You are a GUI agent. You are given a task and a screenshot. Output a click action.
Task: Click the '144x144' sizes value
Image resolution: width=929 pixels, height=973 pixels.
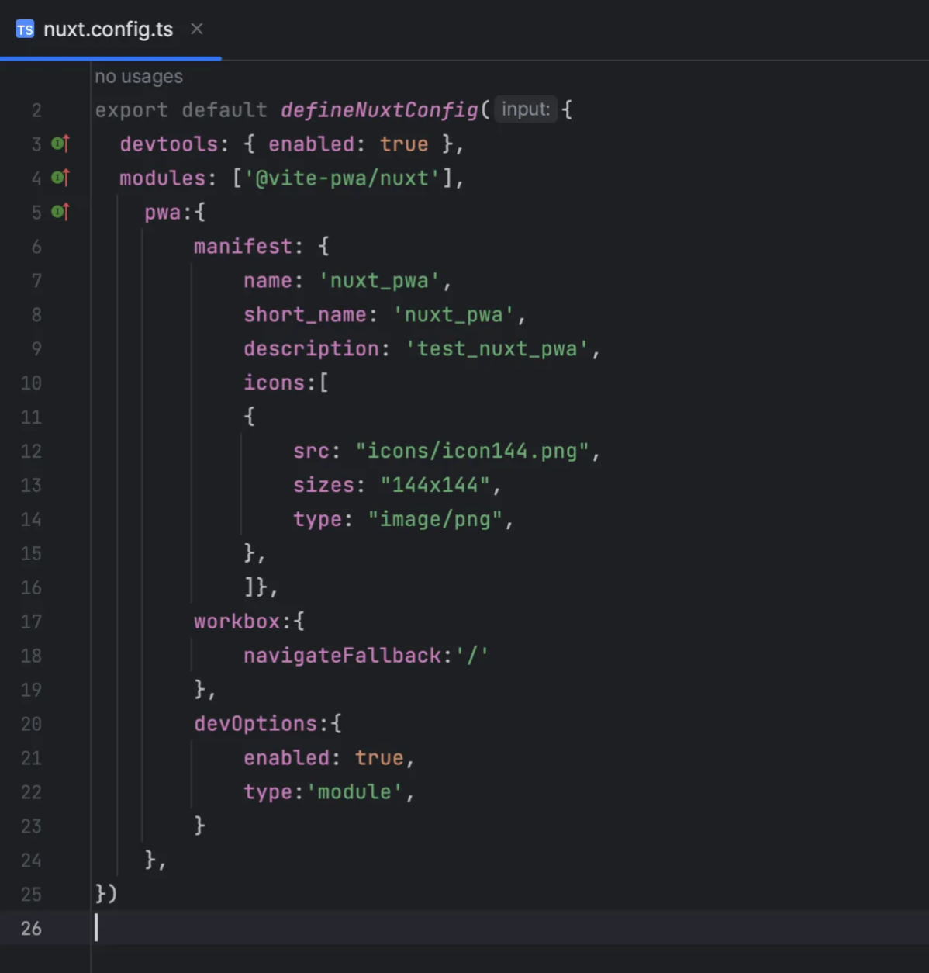437,484
